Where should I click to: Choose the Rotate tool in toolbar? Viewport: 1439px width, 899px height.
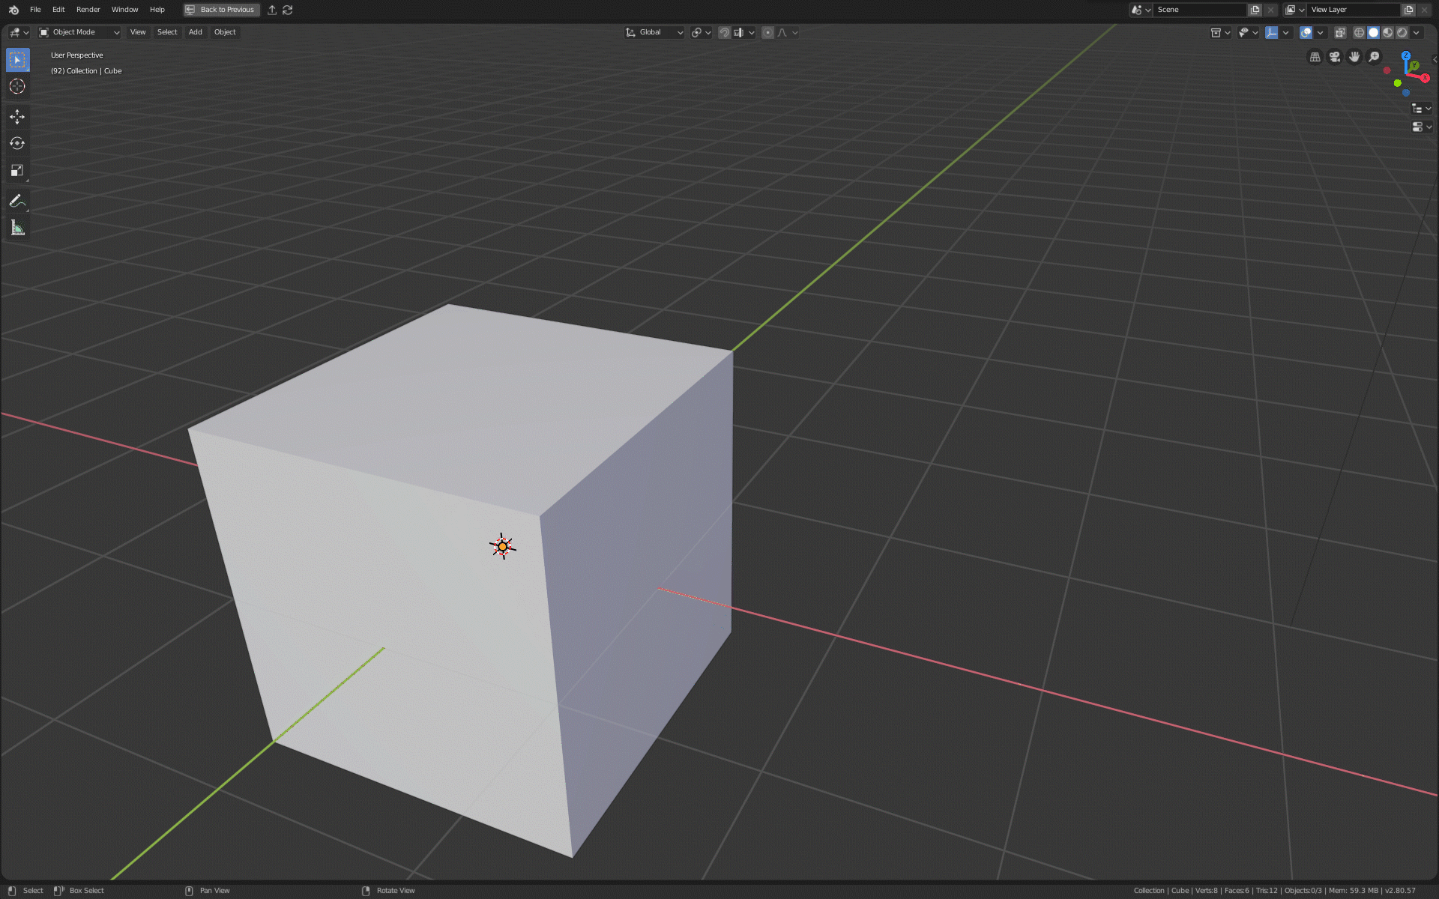tap(17, 144)
